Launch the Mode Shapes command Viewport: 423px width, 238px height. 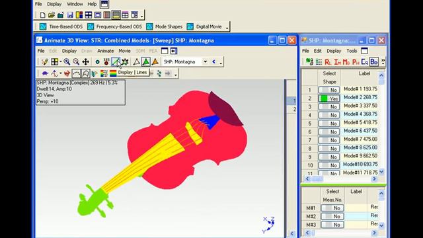(165, 26)
